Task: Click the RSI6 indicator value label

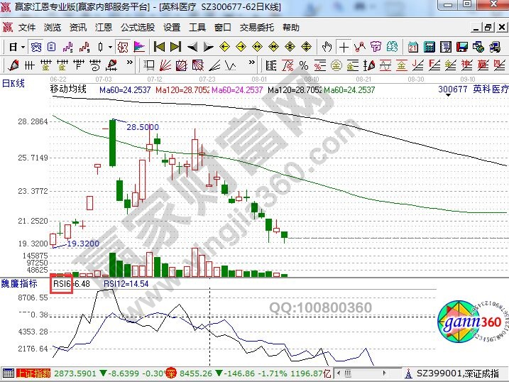Action: coord(62,283)
